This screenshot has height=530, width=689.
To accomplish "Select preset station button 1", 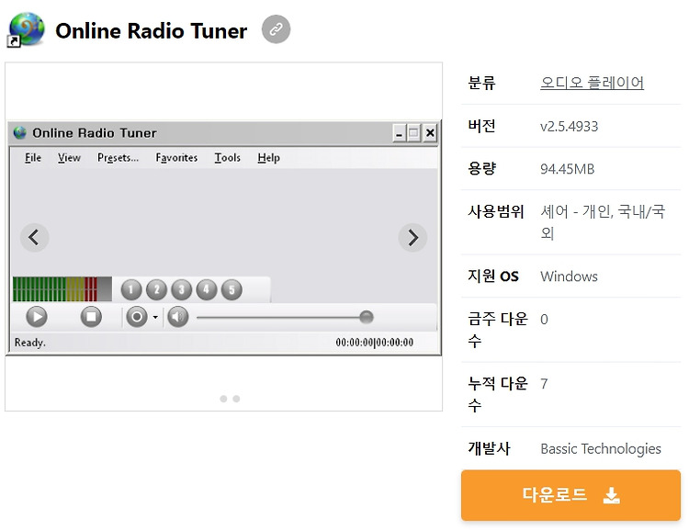I will coord(131,289).
